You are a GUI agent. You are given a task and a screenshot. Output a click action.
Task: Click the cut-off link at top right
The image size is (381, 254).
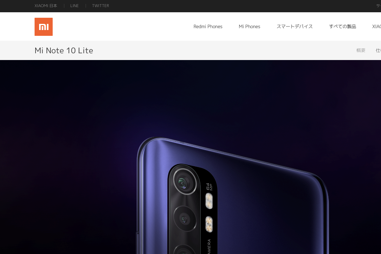378,6
